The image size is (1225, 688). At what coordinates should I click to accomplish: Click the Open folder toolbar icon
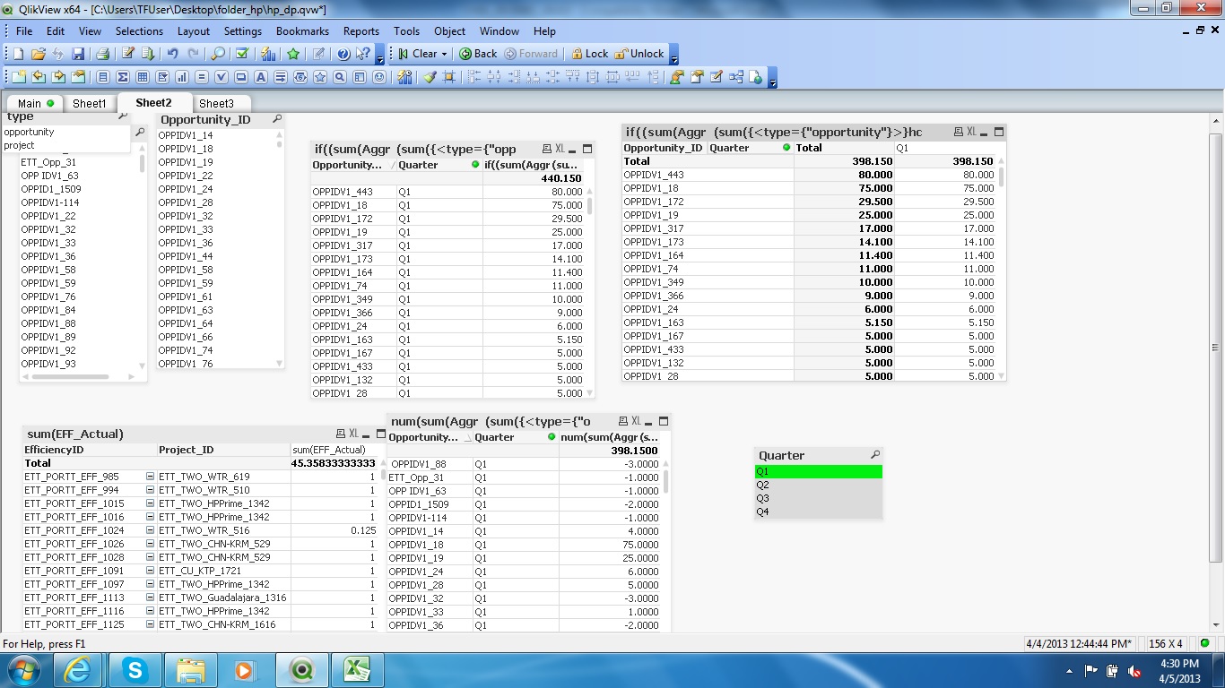[x=39, y=54]
